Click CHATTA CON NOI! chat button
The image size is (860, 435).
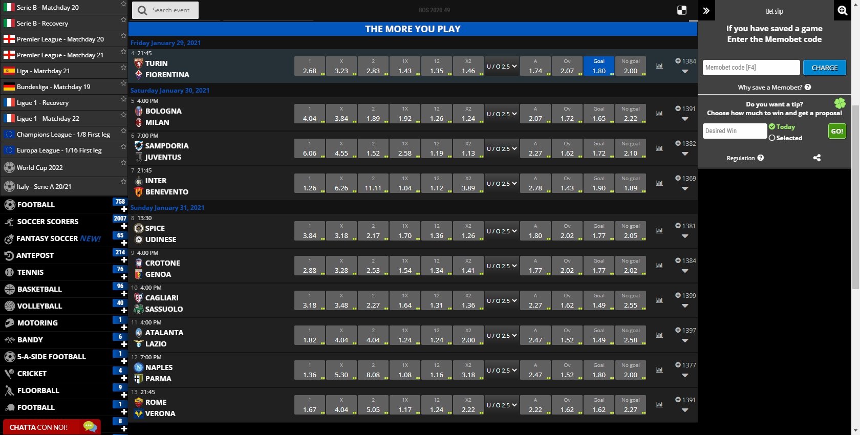point(51,427)
